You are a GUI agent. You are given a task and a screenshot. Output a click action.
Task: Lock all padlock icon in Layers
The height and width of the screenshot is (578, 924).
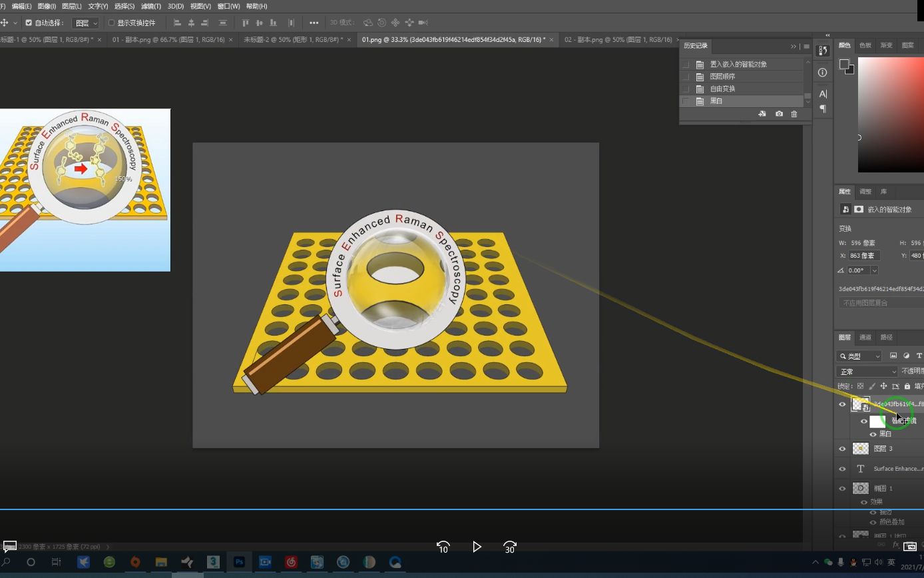point(907,386)
